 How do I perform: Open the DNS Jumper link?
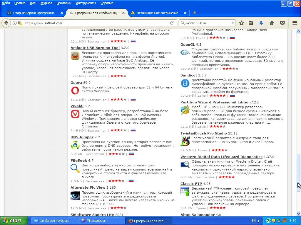point(82,137)
